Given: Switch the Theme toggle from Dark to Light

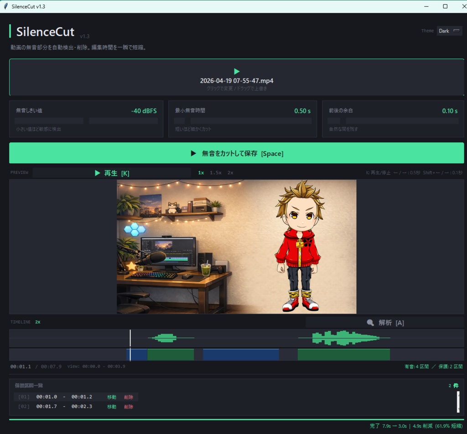Looking at the screenshot, I should [450, 31].
